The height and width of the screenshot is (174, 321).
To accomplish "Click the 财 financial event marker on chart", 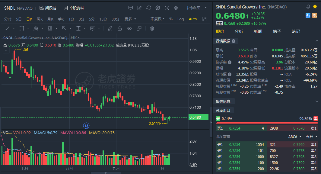I will point(86,126).
